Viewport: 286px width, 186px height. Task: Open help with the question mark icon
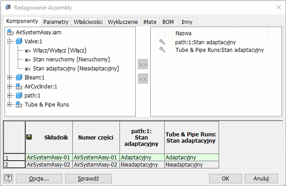click(8, 178)
